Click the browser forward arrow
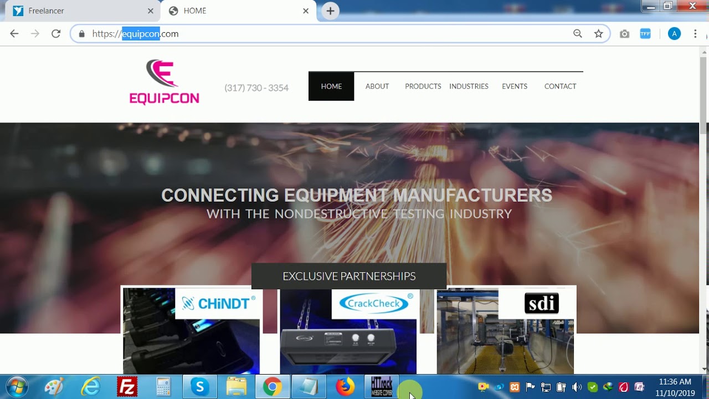Image resolution: width=709 pixels, height=399 pixels. click(x=35, y=34)
